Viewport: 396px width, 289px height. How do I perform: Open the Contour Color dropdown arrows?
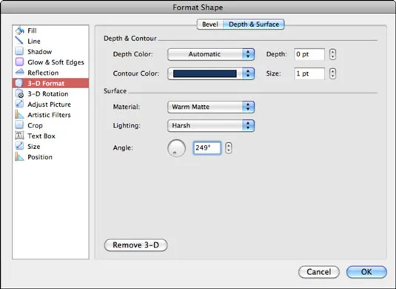click(x=248, y=73)
